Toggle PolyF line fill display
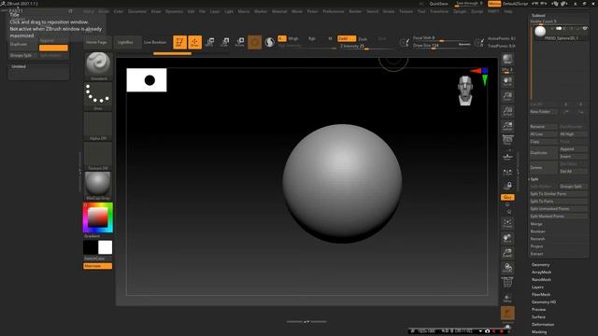The height and width of the screenshot is (336, 598). (x=507, y=282)
